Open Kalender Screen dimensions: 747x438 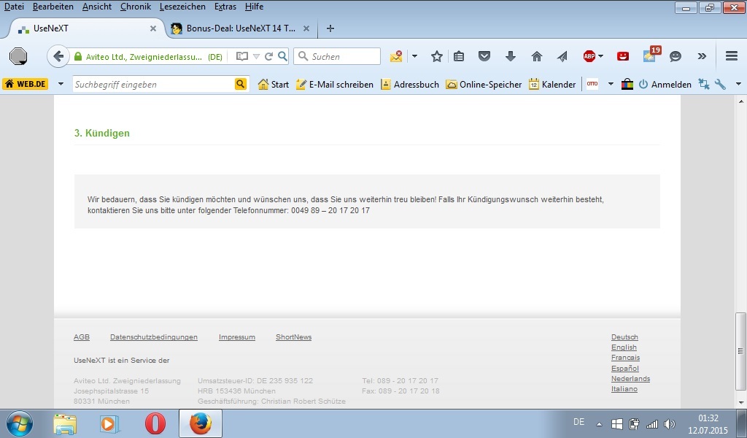(552, 85)
